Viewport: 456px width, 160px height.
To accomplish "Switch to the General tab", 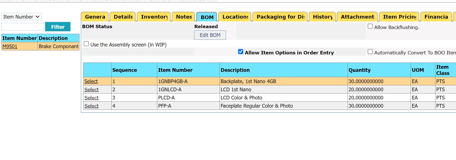I will pyautogui.click(x=95, y=17).
